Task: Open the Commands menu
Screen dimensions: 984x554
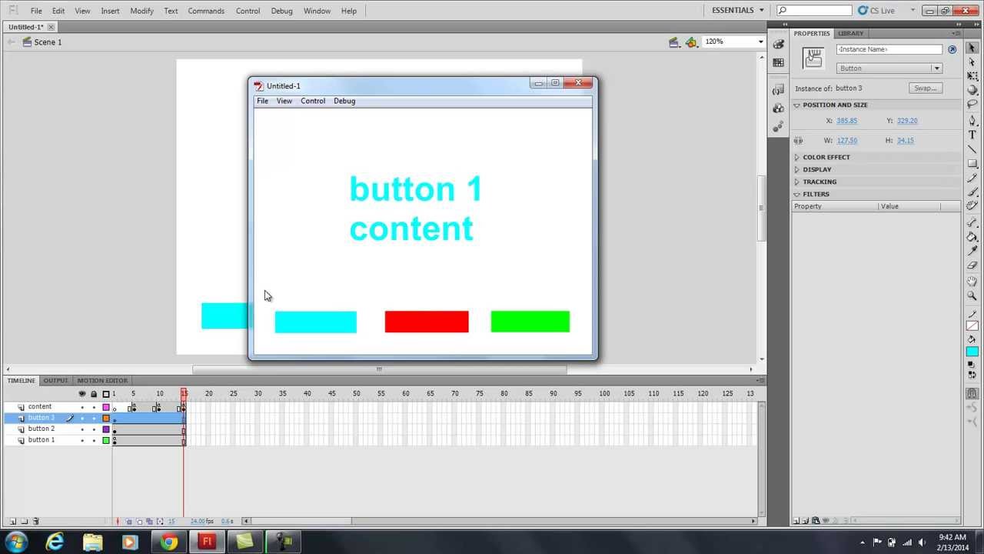Action: (x=206, y=11)
